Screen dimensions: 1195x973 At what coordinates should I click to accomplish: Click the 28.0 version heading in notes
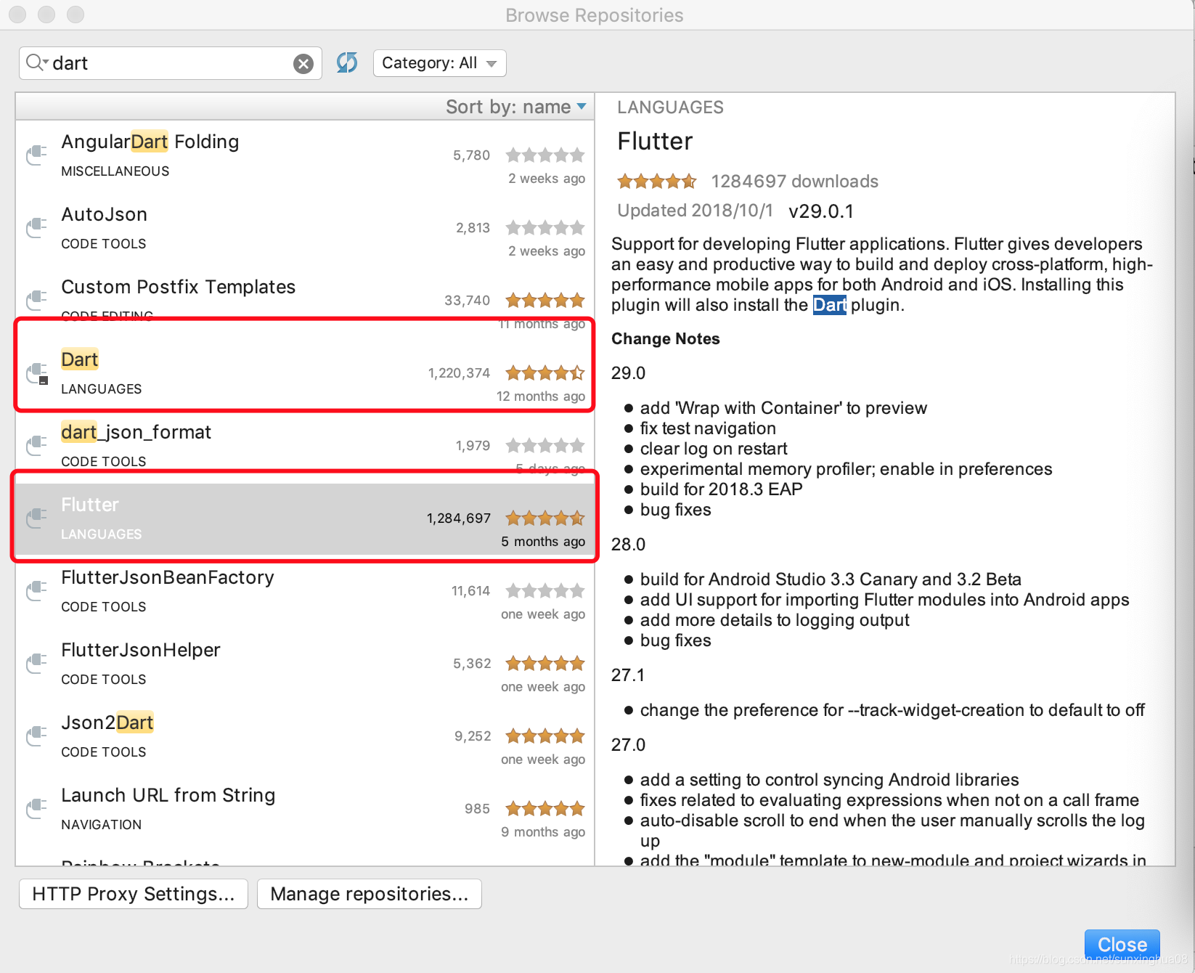point(628,545)
